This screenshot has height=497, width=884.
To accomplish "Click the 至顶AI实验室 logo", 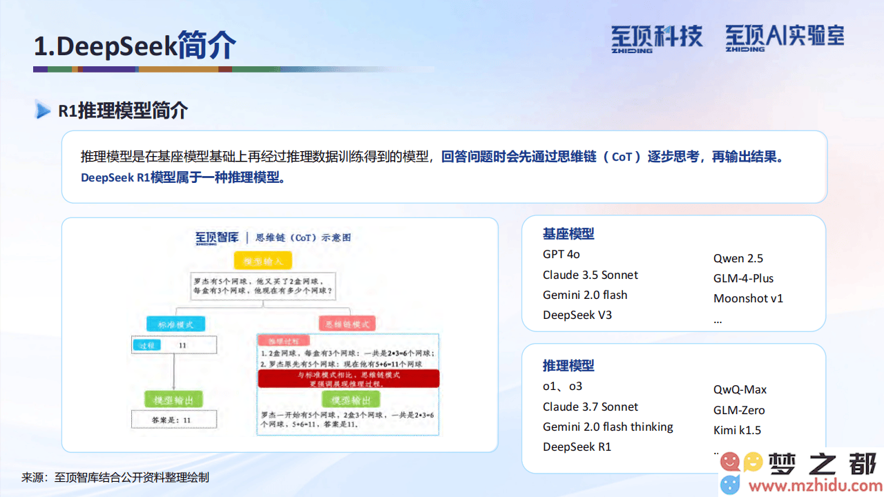I will pos(785,39).
